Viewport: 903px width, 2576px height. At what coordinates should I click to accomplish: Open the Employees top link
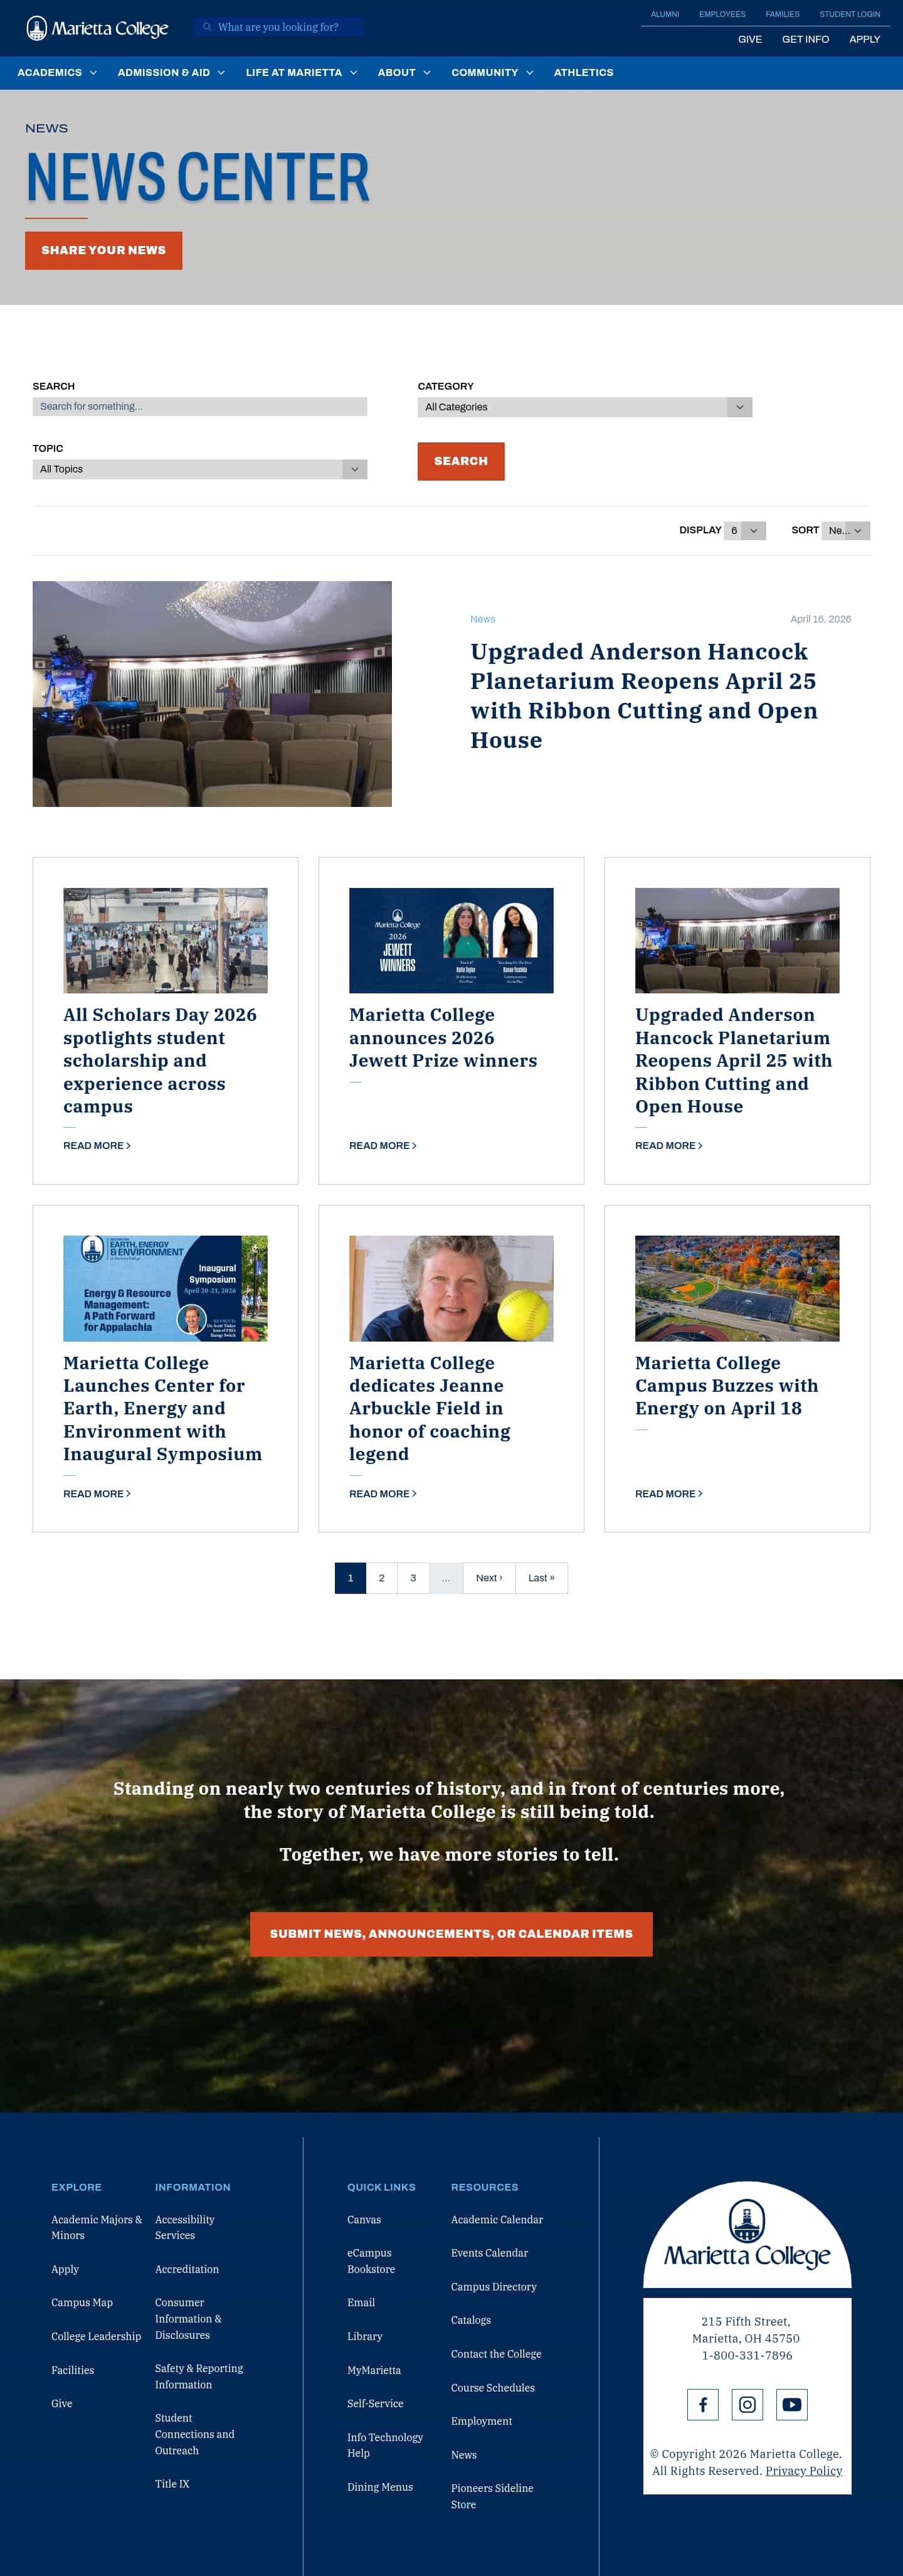(x=722, y=14)
